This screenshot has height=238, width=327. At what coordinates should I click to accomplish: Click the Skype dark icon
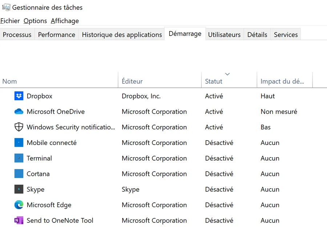[x=19, y=189]
